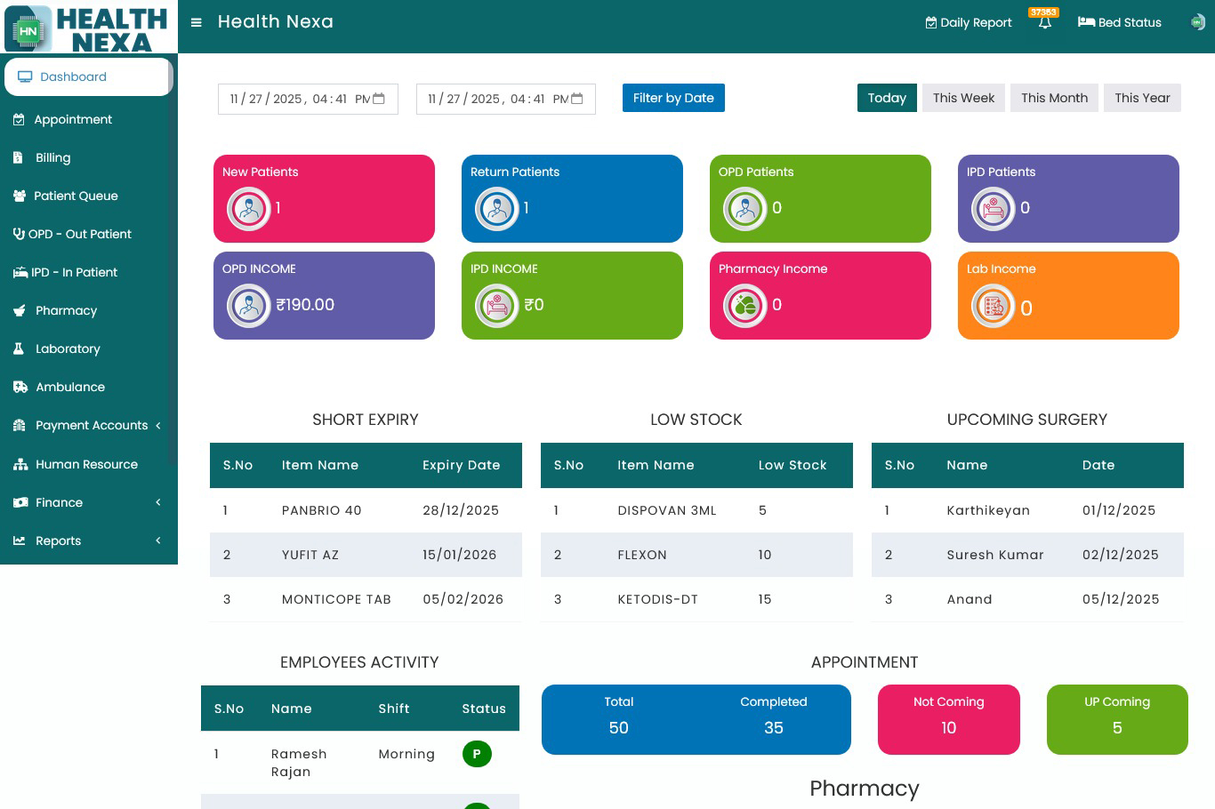Click the Filter by Date button
Viewport: 1215px width, 809px height.
click(x=673, y=98)
